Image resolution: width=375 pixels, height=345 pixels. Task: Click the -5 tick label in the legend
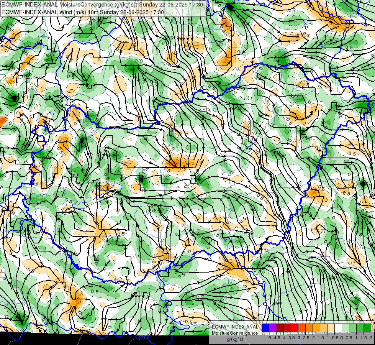click(269, 338)
